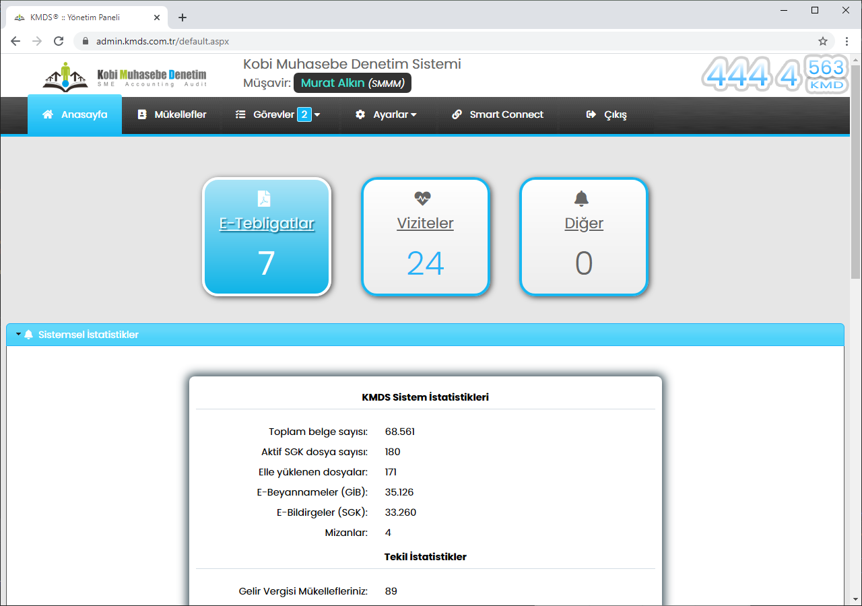
Task: Click the Murat Alkın advisor badge
Action: click(353, 83)
